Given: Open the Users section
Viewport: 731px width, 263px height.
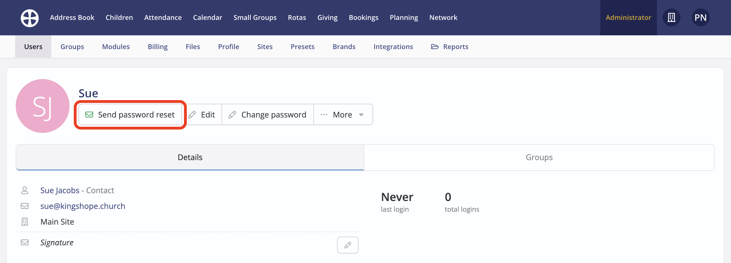Looking at the screenshot, I should click(x=33, y=47).
